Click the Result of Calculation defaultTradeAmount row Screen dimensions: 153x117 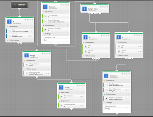pyautogui.click(x=117, y=98)
